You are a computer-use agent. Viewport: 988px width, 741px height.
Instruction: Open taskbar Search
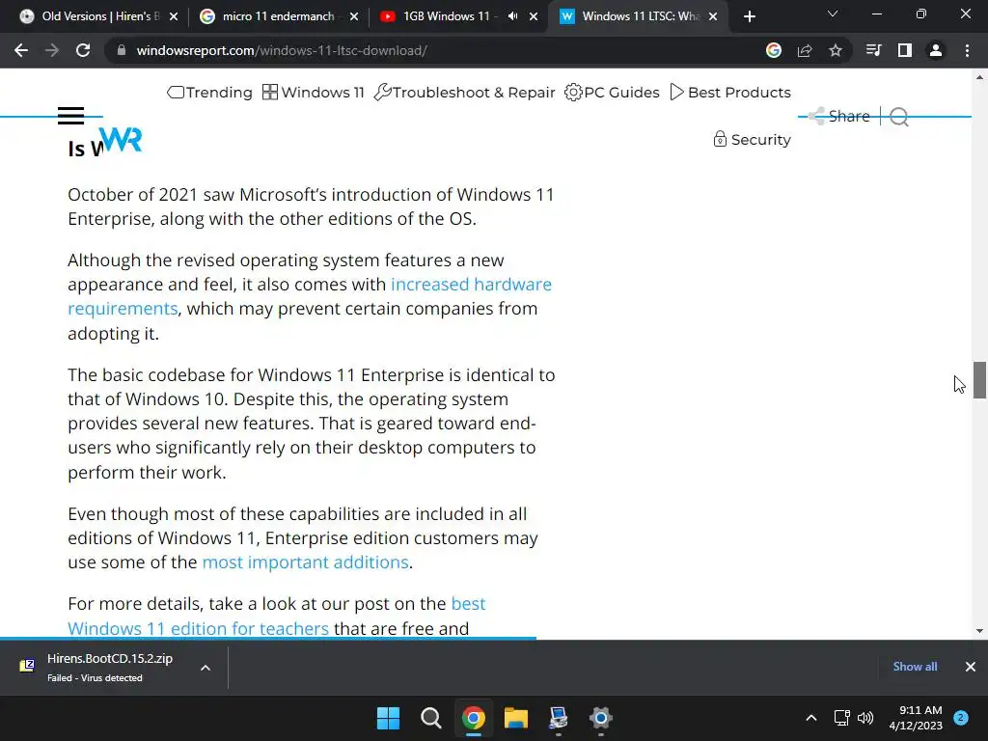click(x=431, y=718)
